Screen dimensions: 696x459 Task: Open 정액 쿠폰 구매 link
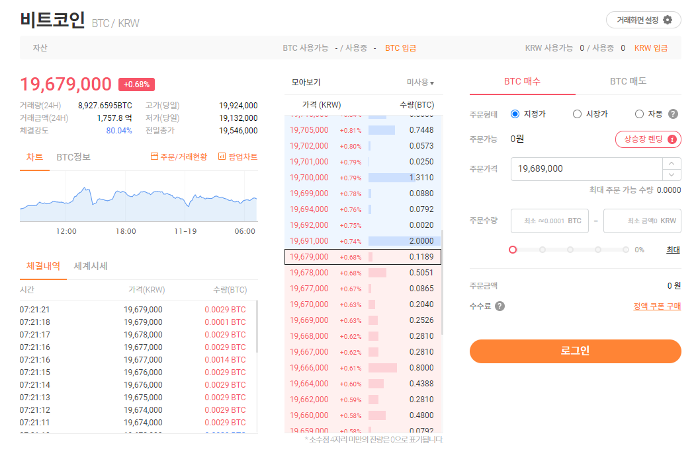pyautogui.click(x=657, y=306)
